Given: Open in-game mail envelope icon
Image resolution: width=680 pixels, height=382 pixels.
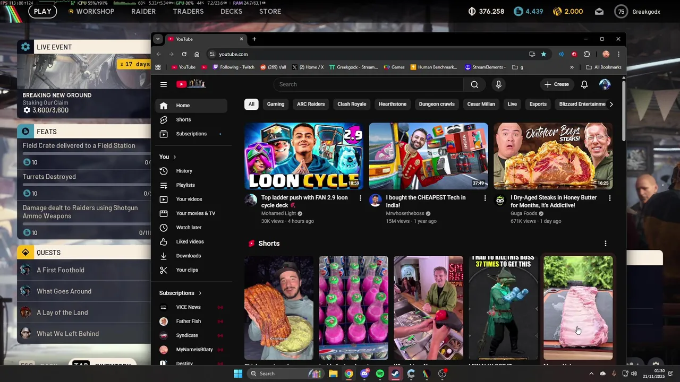Looking at the screenshot, I should (599, 11).
